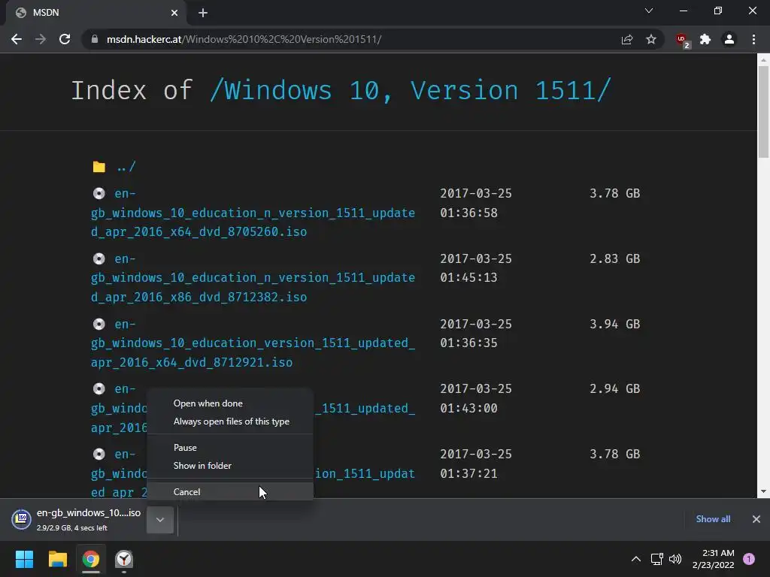Choose Open when done

click(230, 403)
